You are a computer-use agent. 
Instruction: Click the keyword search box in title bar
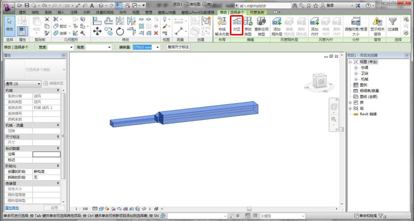264,6
